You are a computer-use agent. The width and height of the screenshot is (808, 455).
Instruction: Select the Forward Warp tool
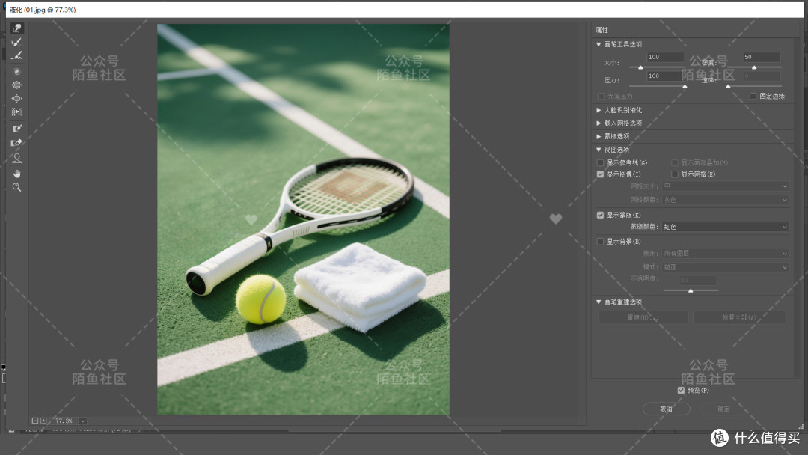(x=17, y=28)
